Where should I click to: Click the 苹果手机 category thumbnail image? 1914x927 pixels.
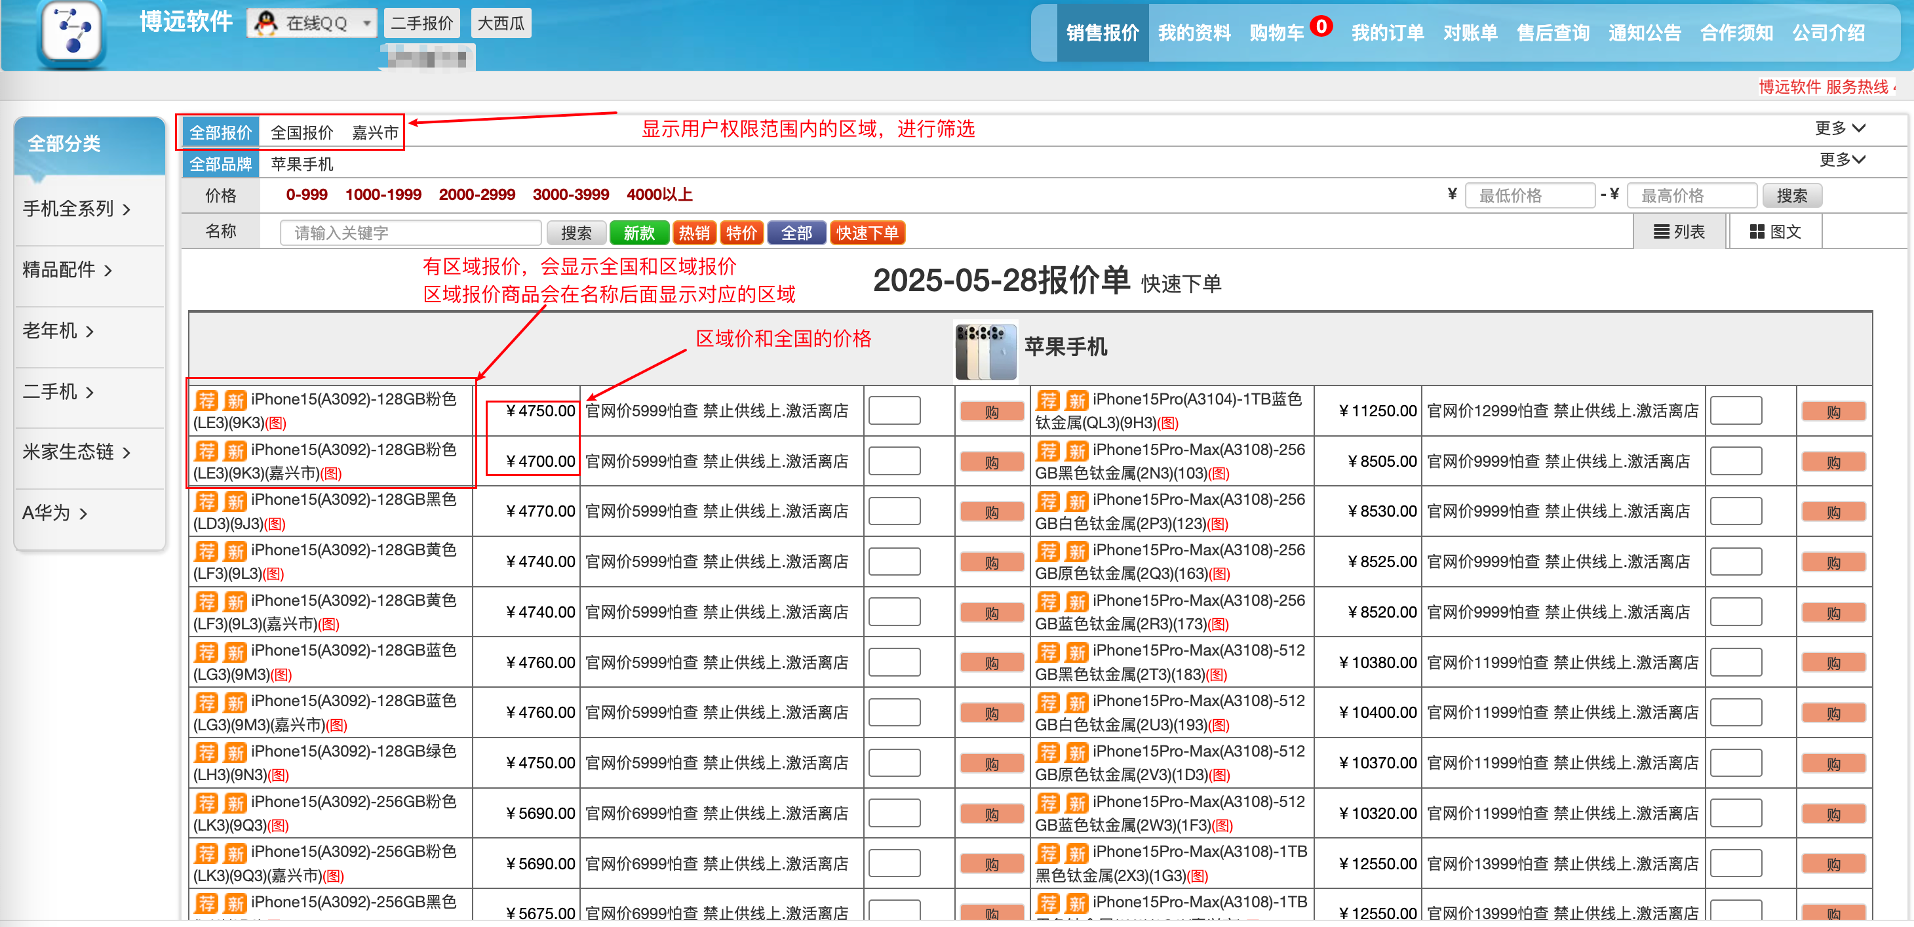coord(985,351)
